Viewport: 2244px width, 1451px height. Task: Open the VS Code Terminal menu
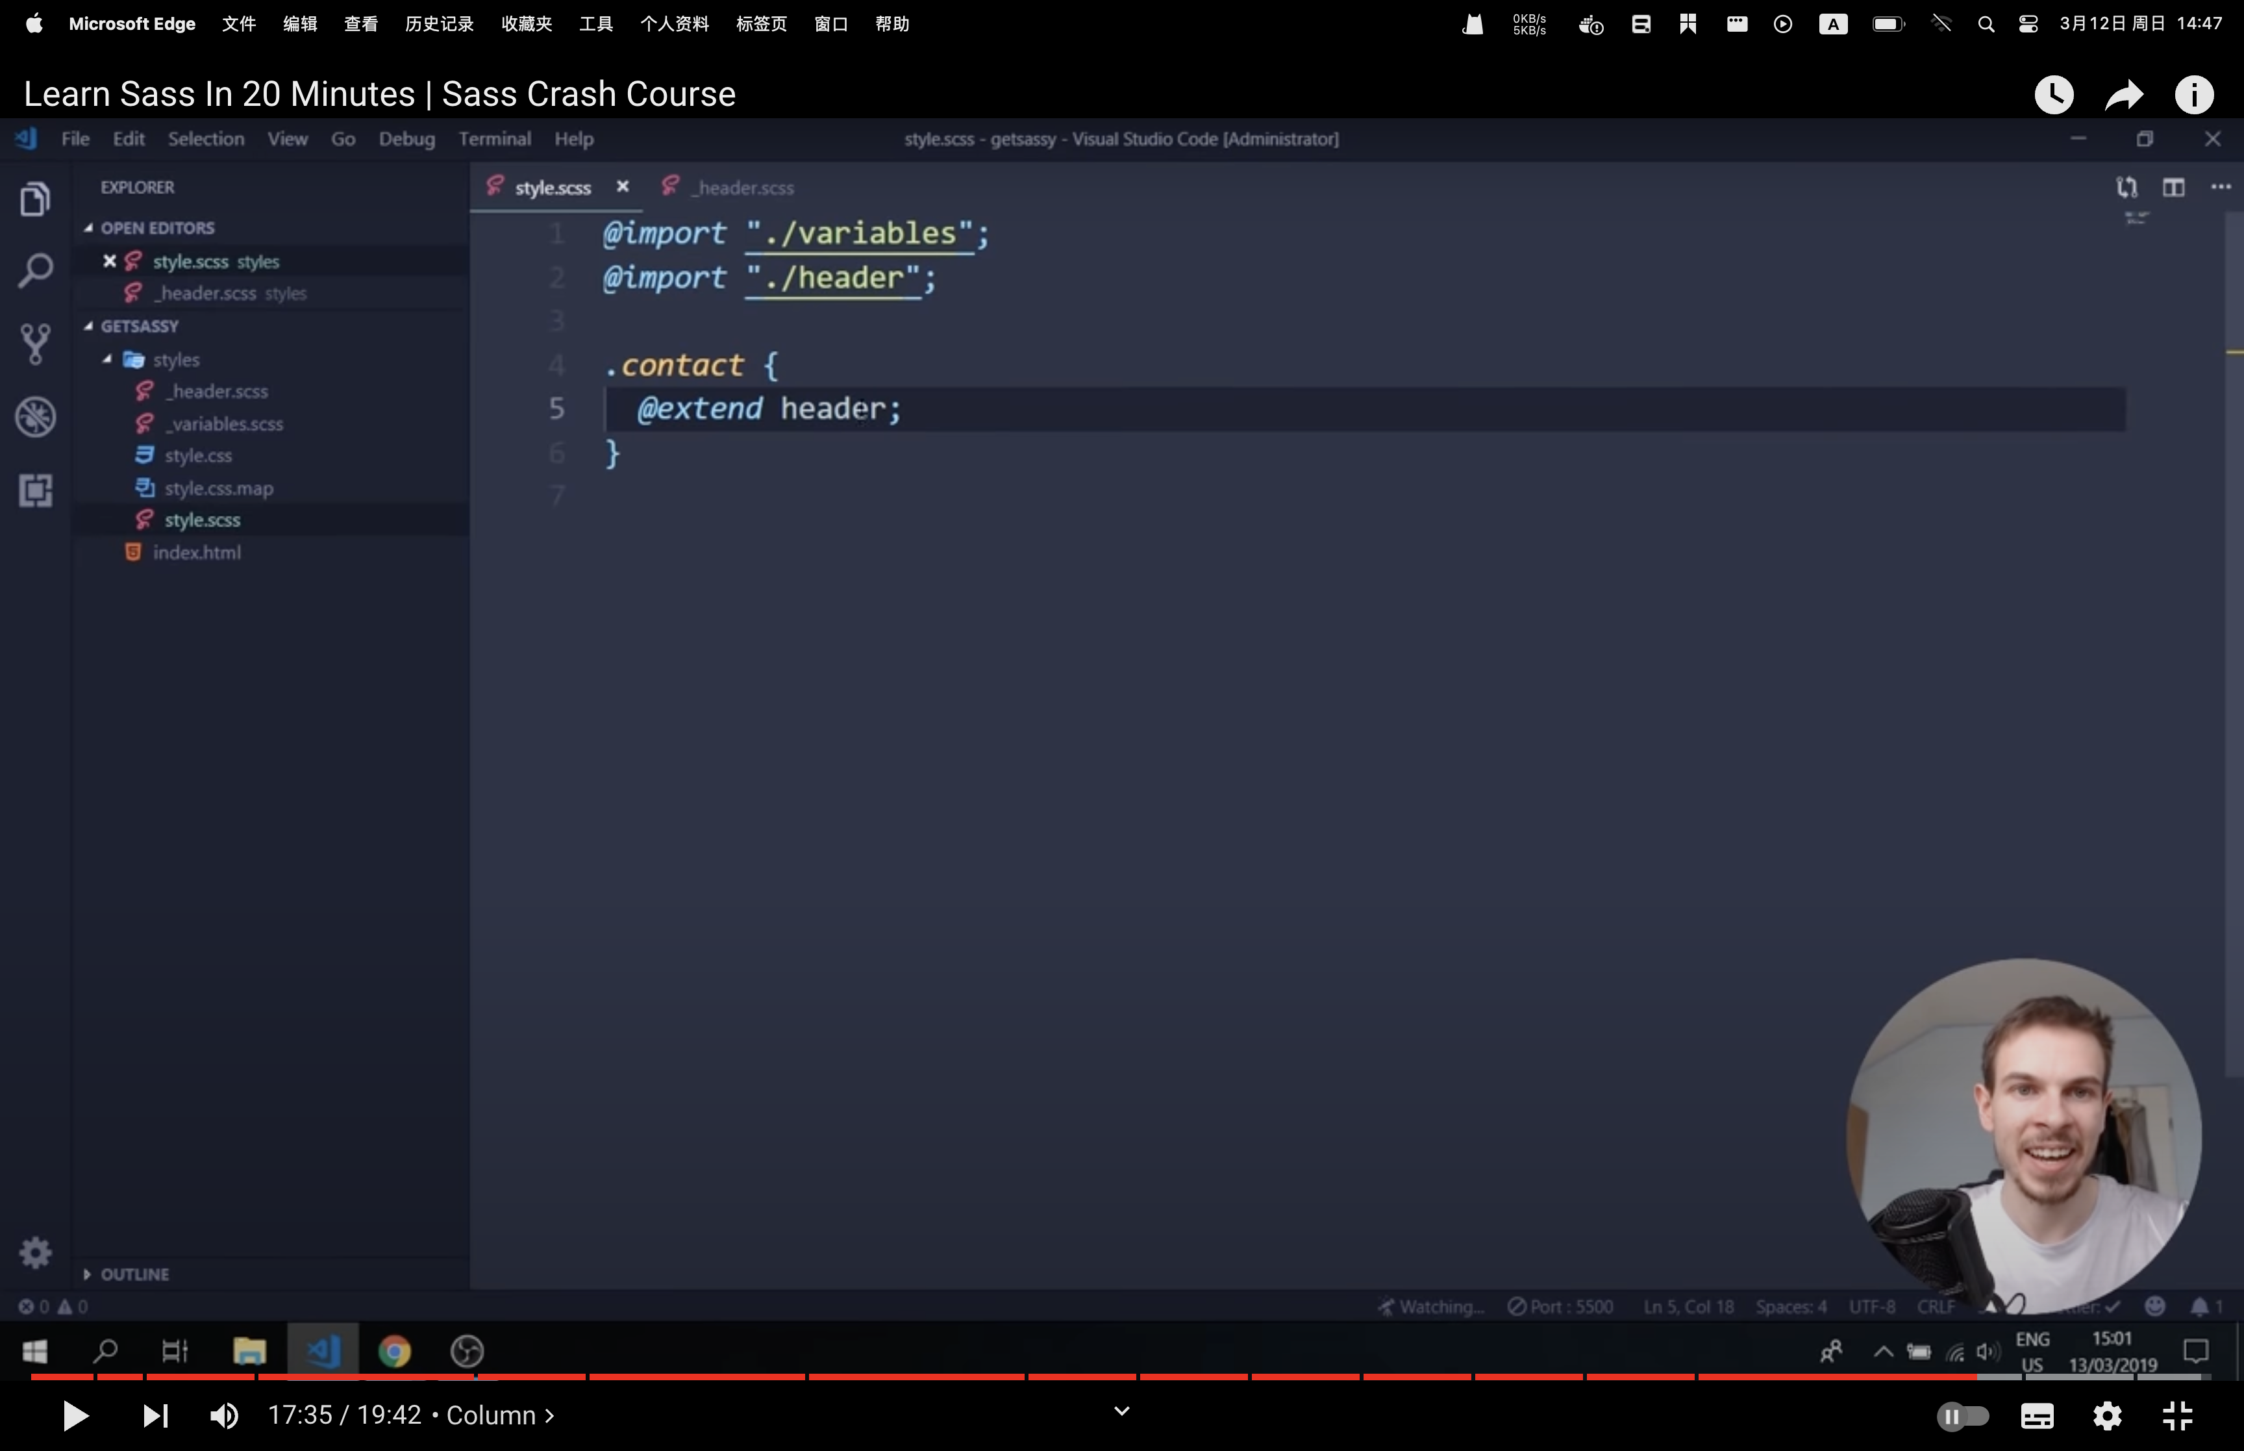point(494,138)
